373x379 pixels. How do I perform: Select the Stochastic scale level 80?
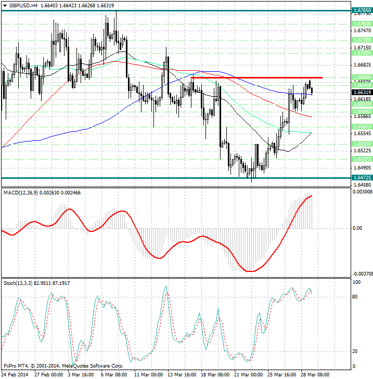[x=355, y=297]
